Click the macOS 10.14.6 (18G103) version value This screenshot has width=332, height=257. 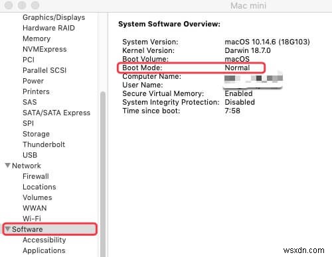point(267,42)
